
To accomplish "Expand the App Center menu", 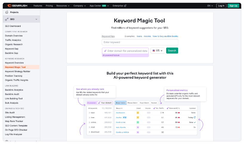I will [99, 6].
